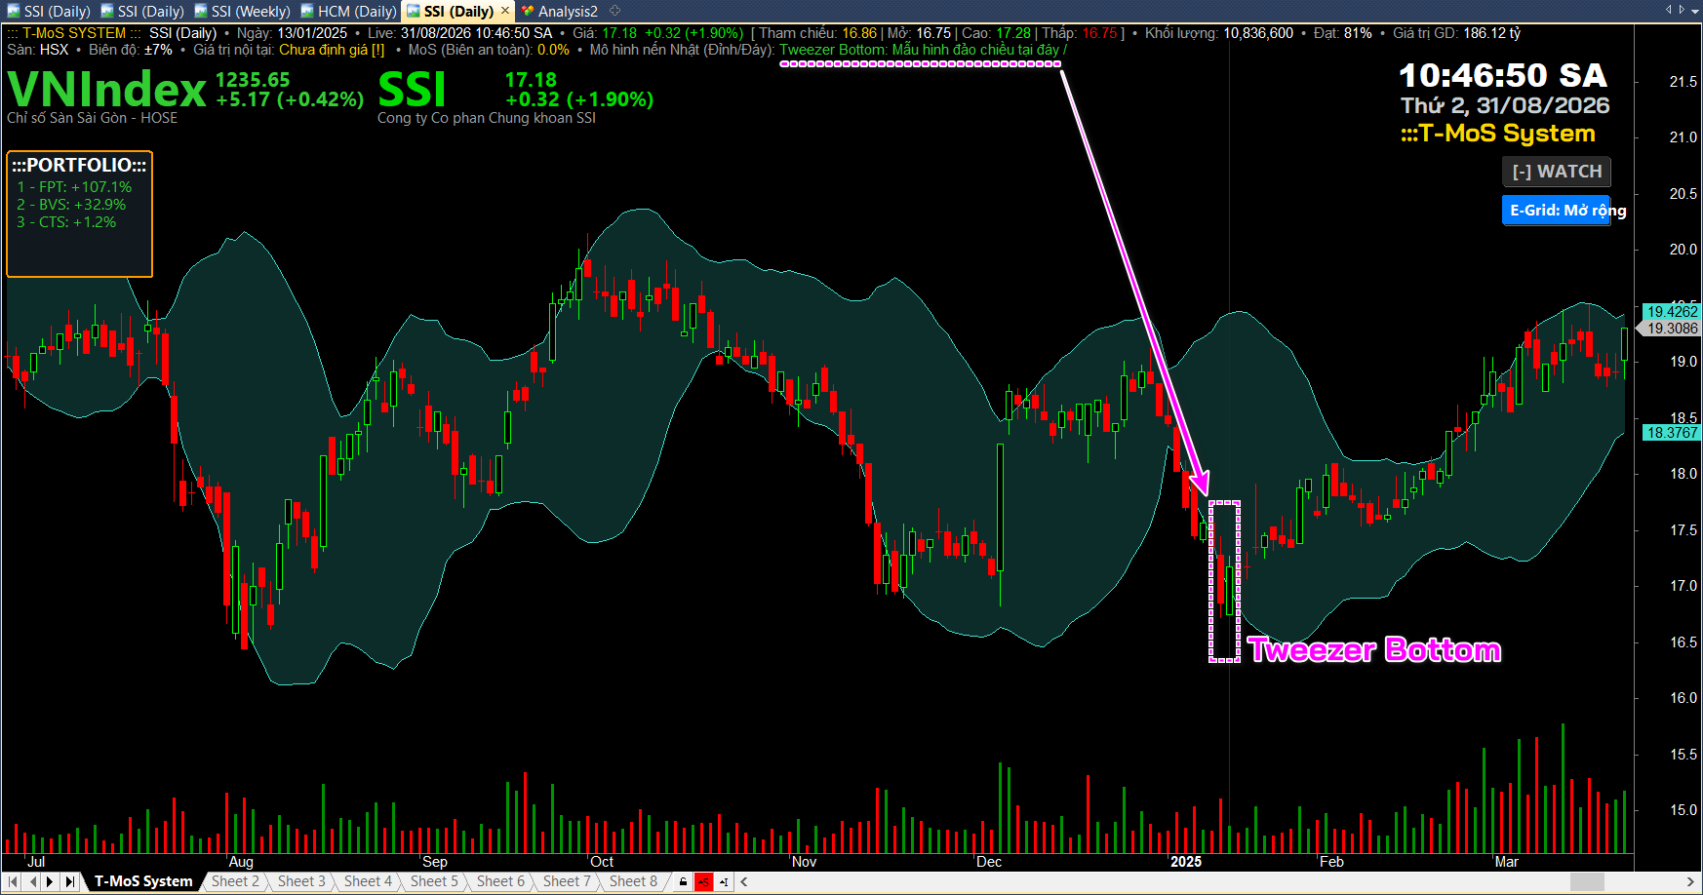The image size is (1703, 895).
Task: Select the leftmost SSI (Daily) tab
Action: 49,12
